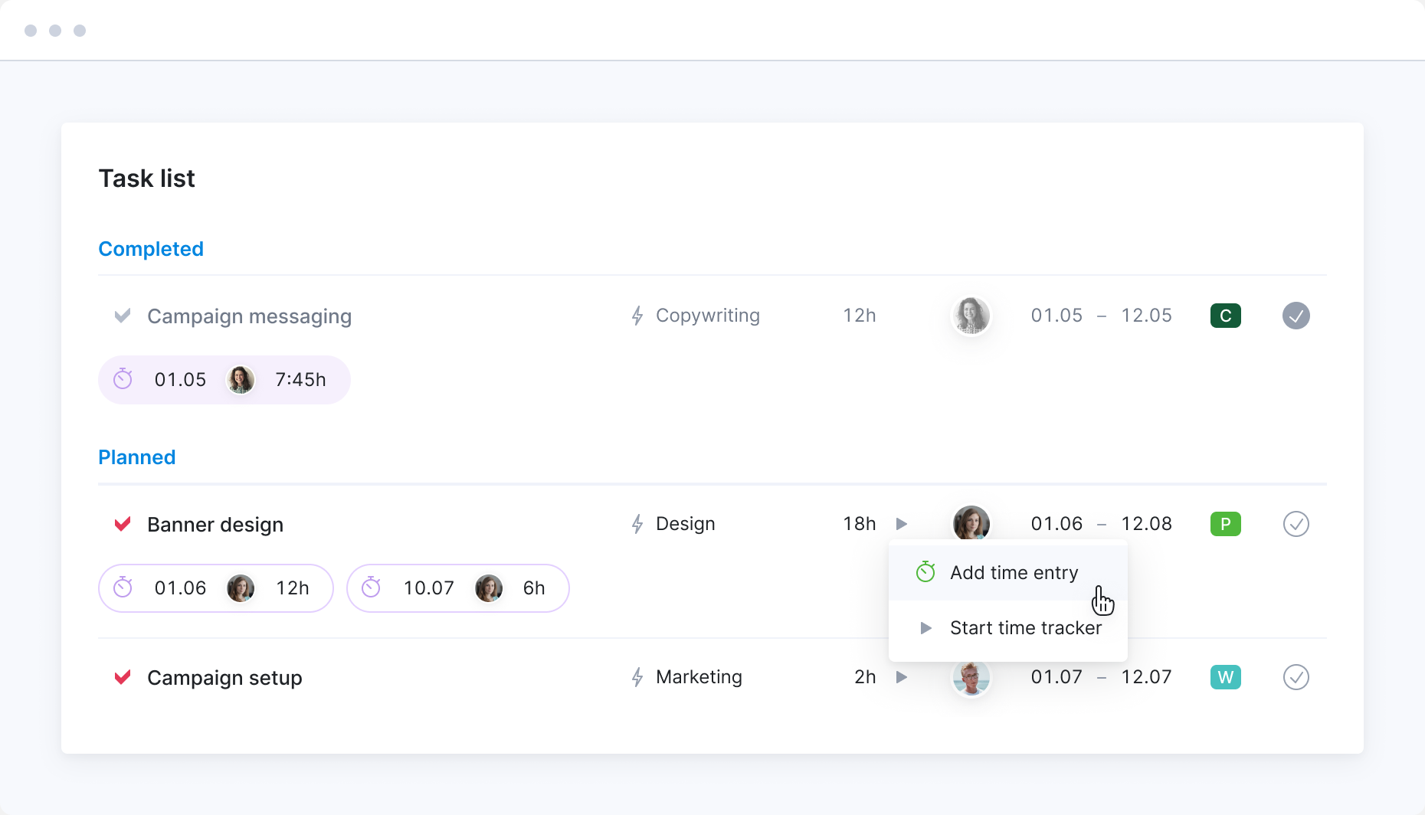The width and height of the screenshot is (1425, 815).
Task: Click the 12.08 end date of Banner design
Action: click(1146, 524)
